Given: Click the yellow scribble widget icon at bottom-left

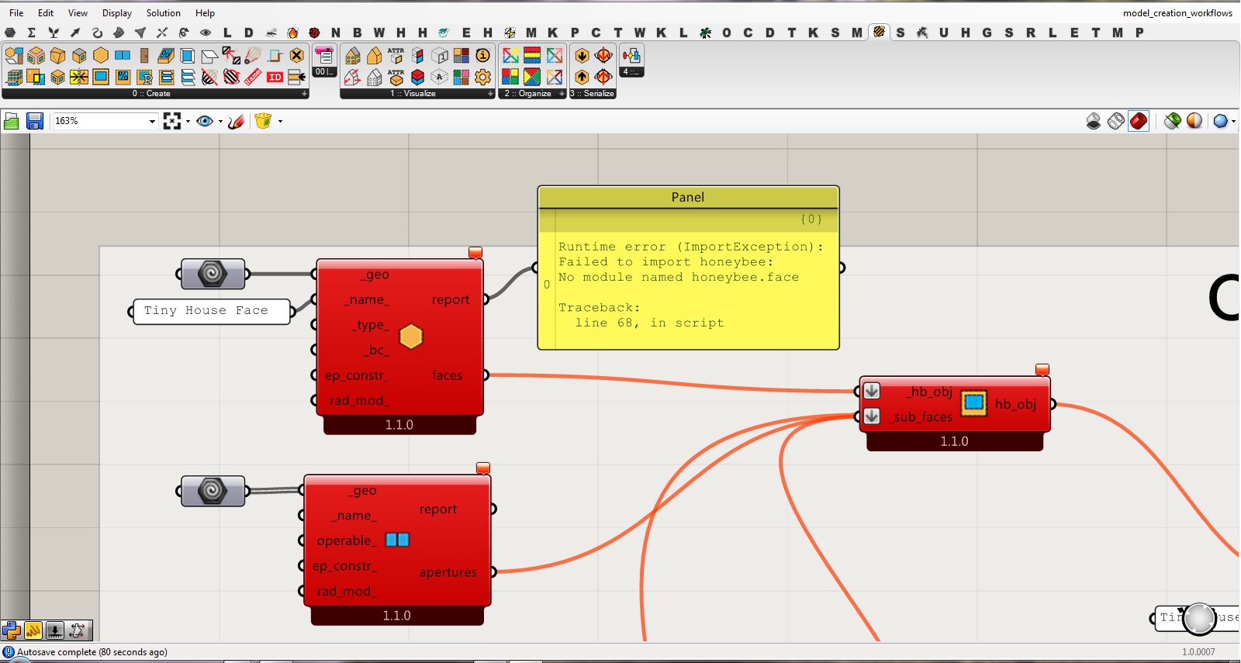Looking at the screenshot, I should tap(33, 630).
